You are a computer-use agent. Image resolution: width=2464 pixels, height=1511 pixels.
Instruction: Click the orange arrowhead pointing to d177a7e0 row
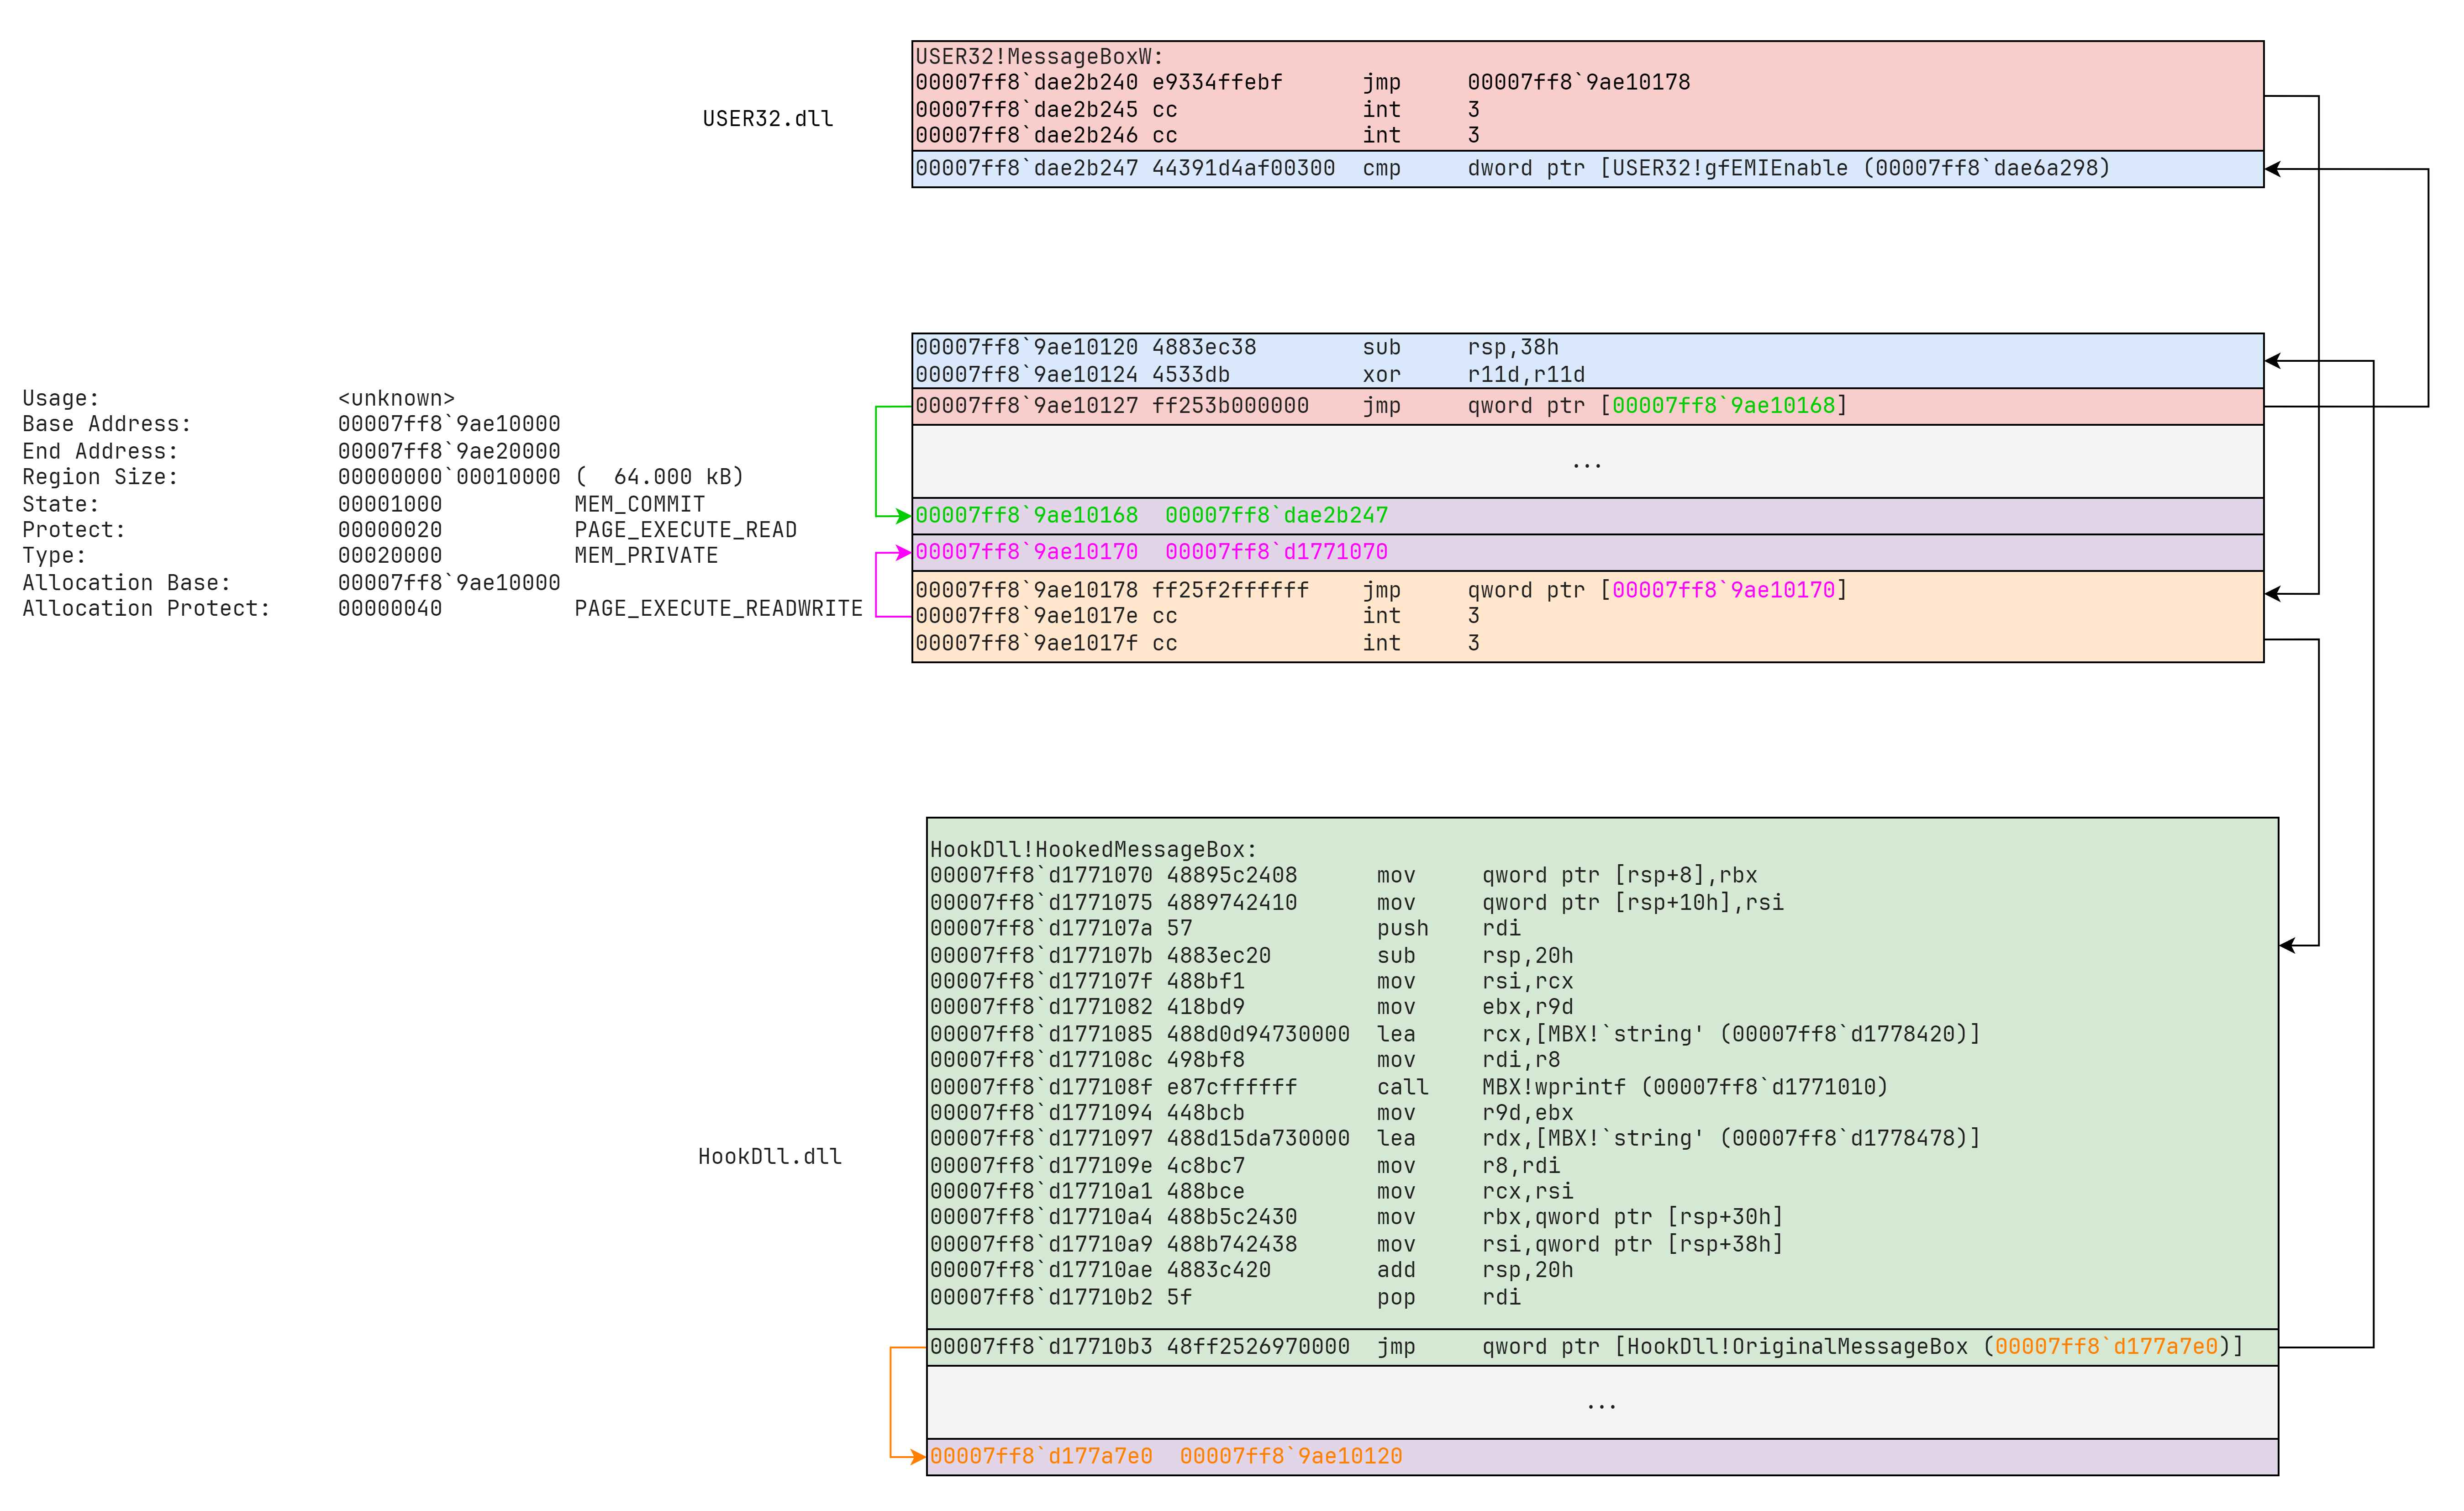(918, 1457)
